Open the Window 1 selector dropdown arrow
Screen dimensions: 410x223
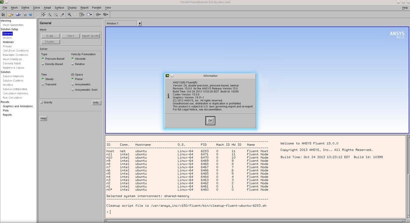tap(140, 24)
